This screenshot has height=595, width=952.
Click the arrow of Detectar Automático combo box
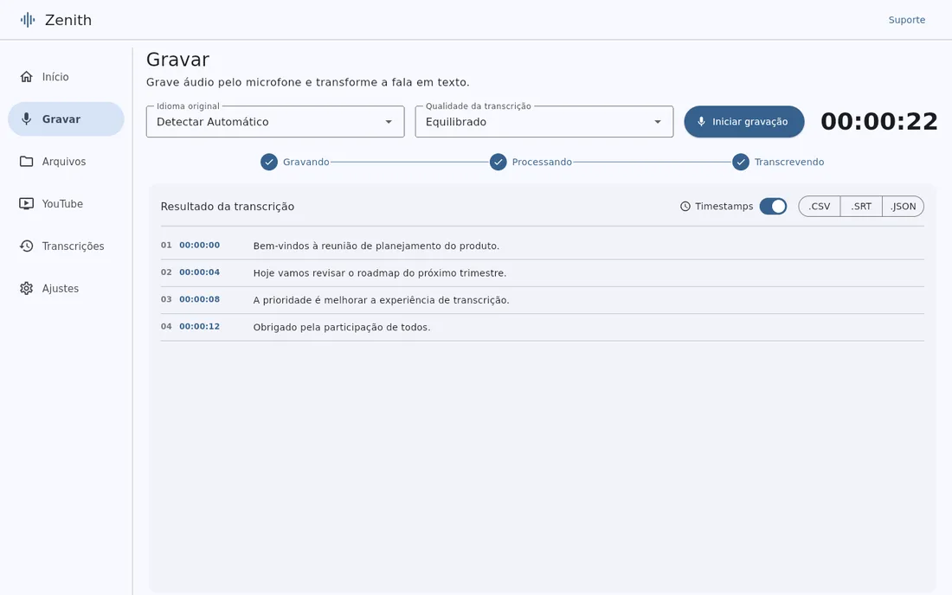(389, 122)
